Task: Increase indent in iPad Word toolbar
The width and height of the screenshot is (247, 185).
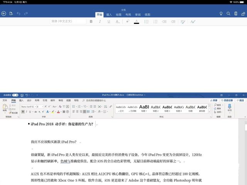Action: point(173,22)
